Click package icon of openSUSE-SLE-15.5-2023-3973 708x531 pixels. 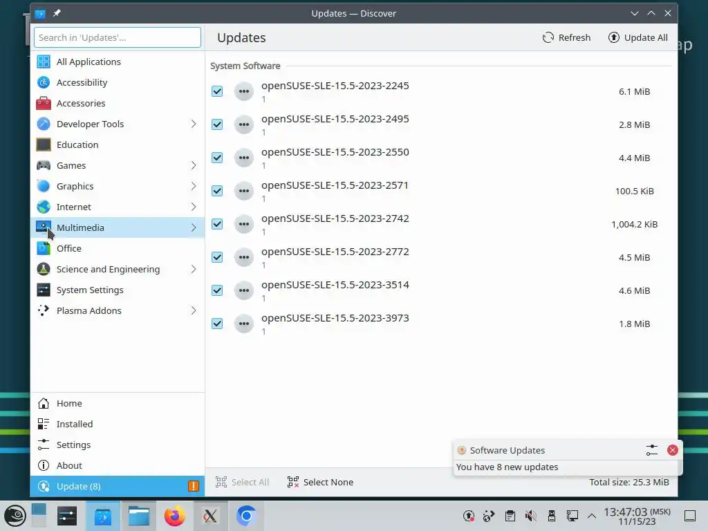(244, 324)
